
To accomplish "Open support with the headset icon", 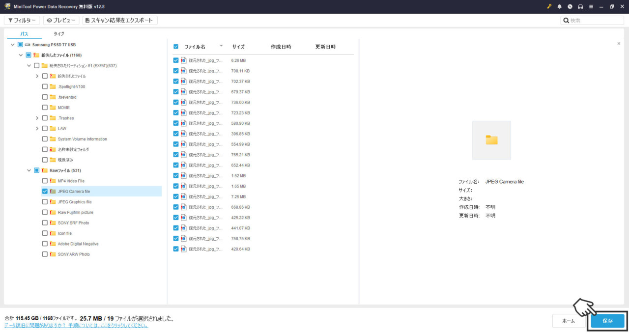I will 580,6.
